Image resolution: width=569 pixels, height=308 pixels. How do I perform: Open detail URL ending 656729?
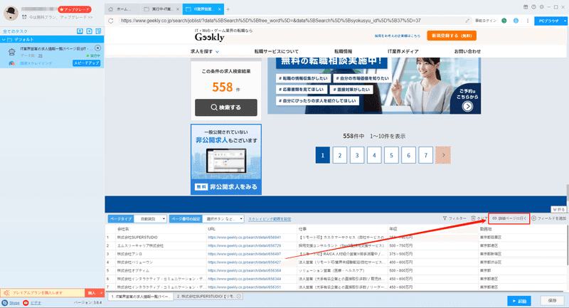click(x=244, y=245)
